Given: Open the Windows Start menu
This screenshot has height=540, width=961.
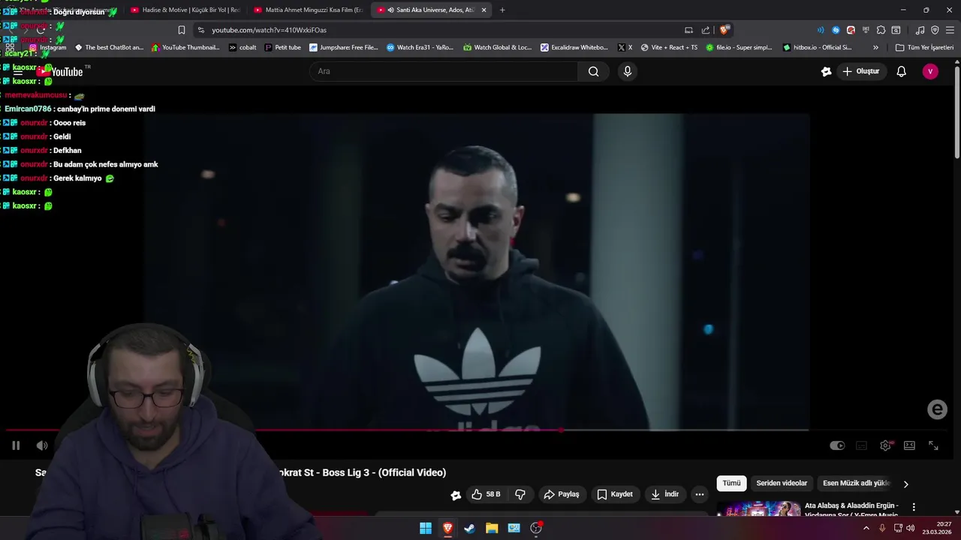Looking at the screenshot, I should point(426,528).
